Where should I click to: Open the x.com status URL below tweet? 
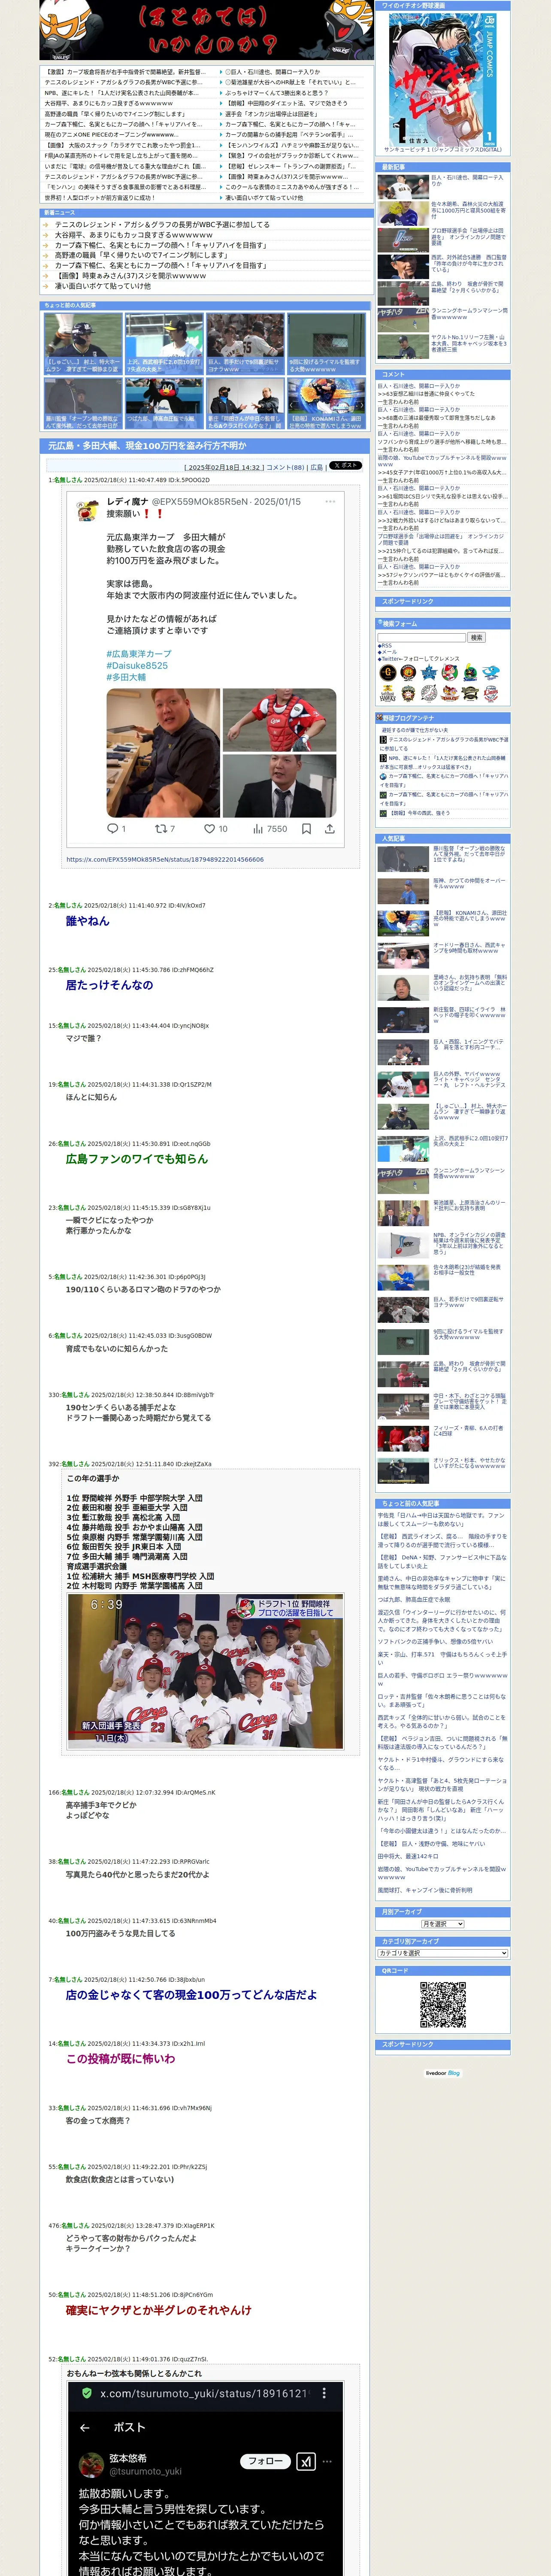click(x=165, y=859)
